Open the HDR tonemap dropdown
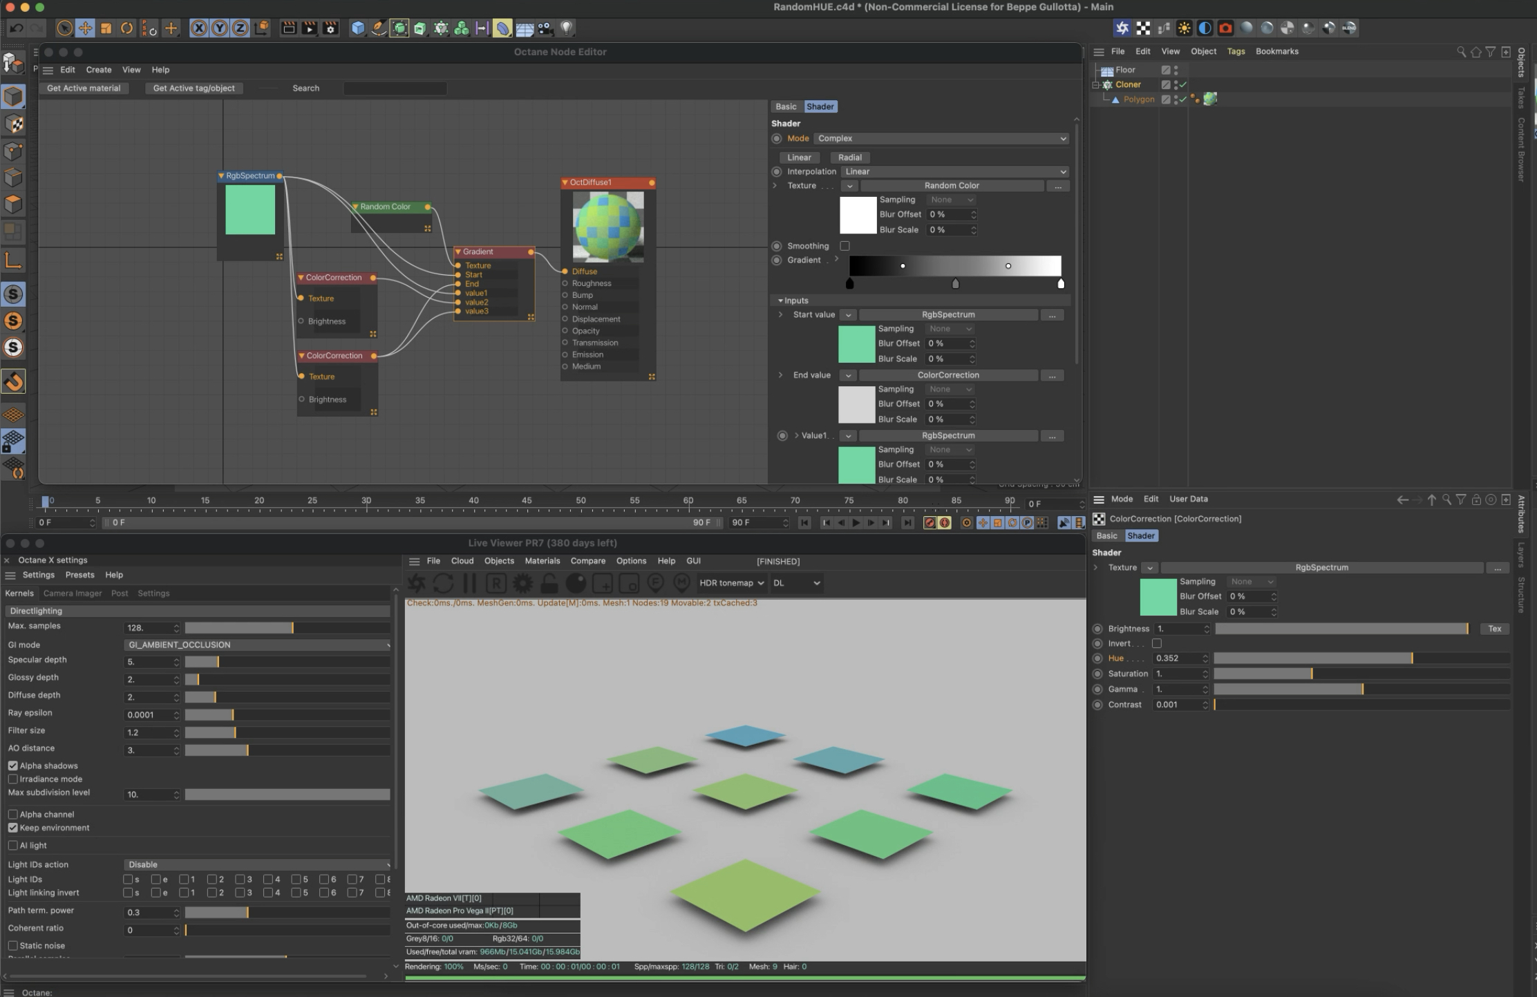The height and width of the screenshot is (997, 1537). point(731,583)
